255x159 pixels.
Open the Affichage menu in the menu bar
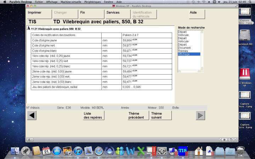pos(52,2)
